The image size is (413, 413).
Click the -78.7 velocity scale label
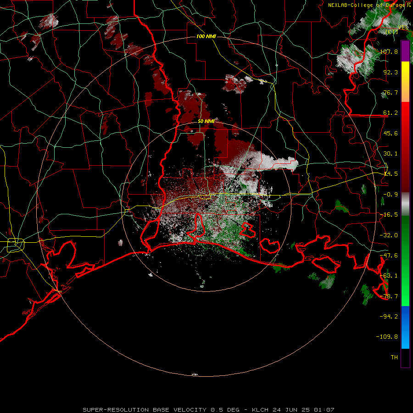389,296
